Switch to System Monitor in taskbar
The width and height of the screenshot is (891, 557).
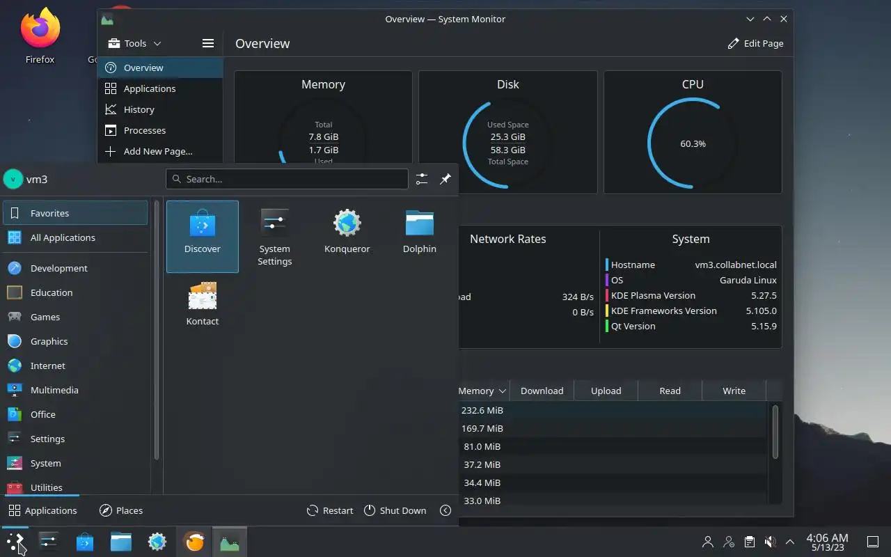point(230,542)
